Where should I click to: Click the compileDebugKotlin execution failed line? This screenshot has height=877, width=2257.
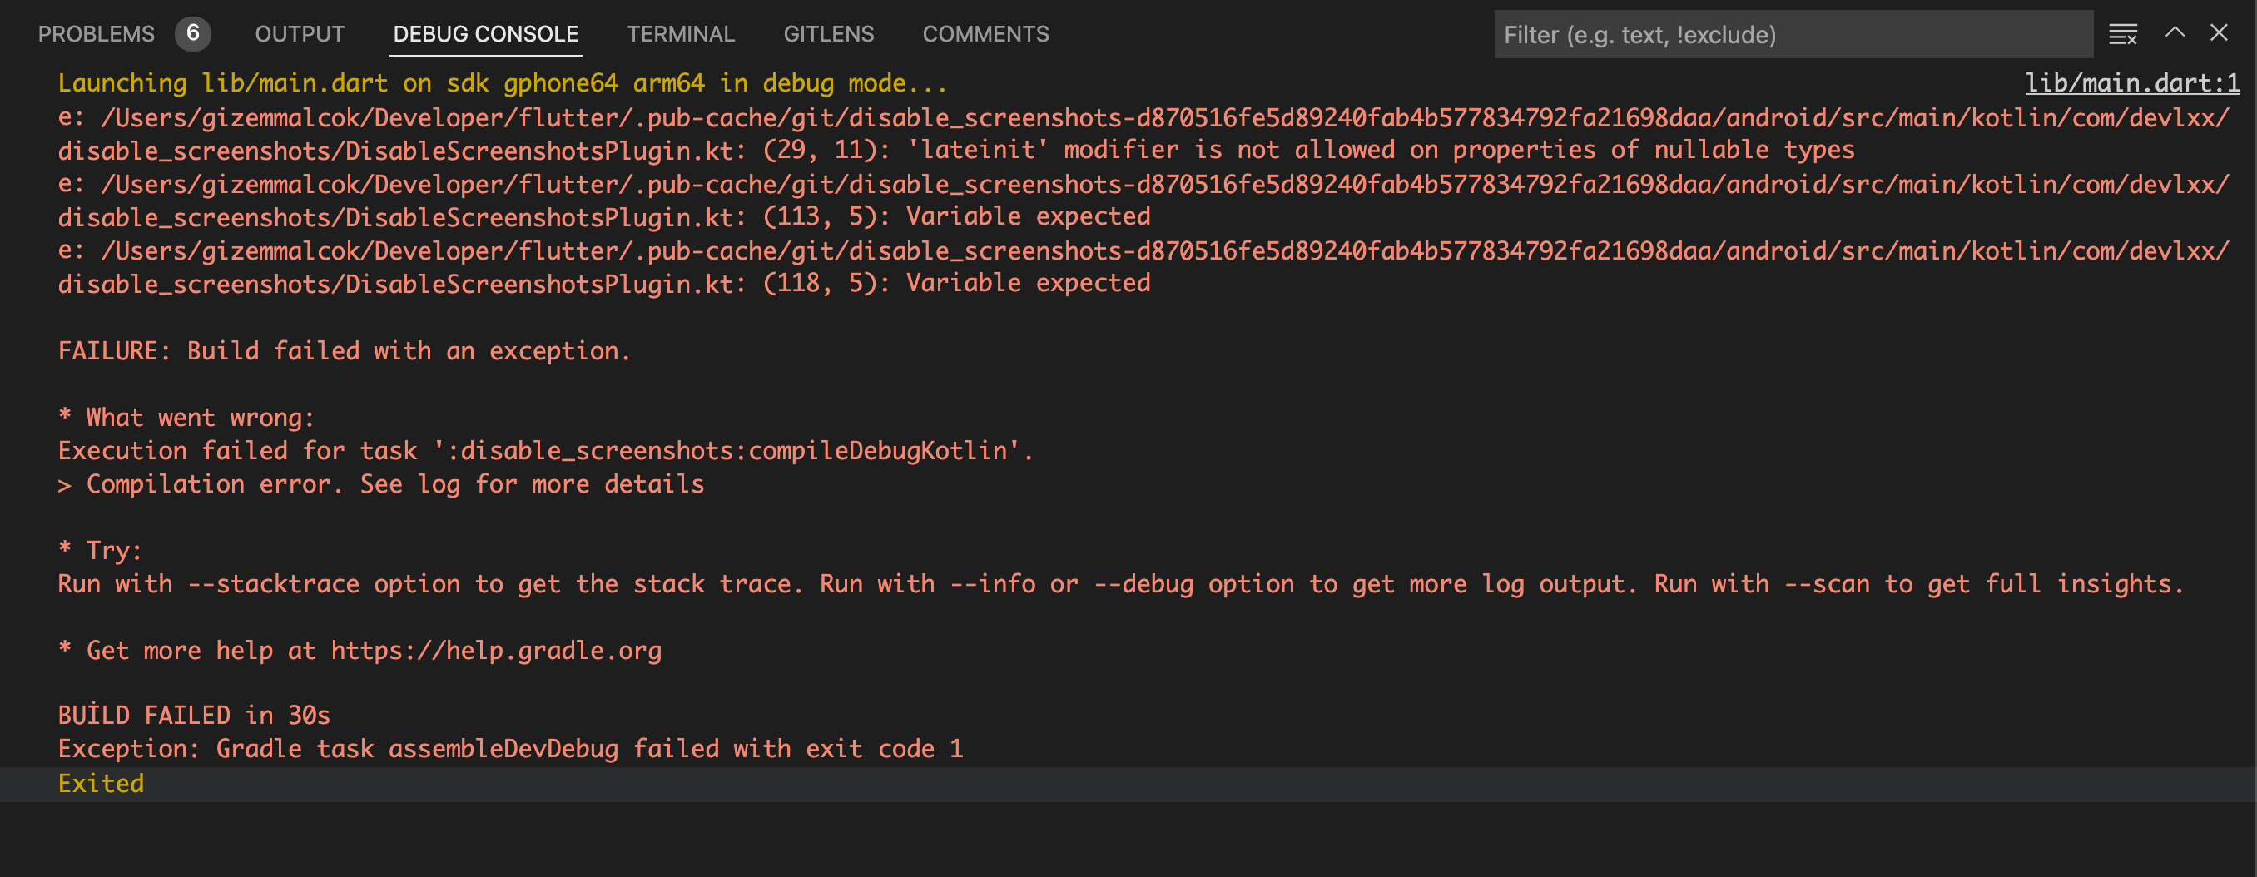point(546,451)
